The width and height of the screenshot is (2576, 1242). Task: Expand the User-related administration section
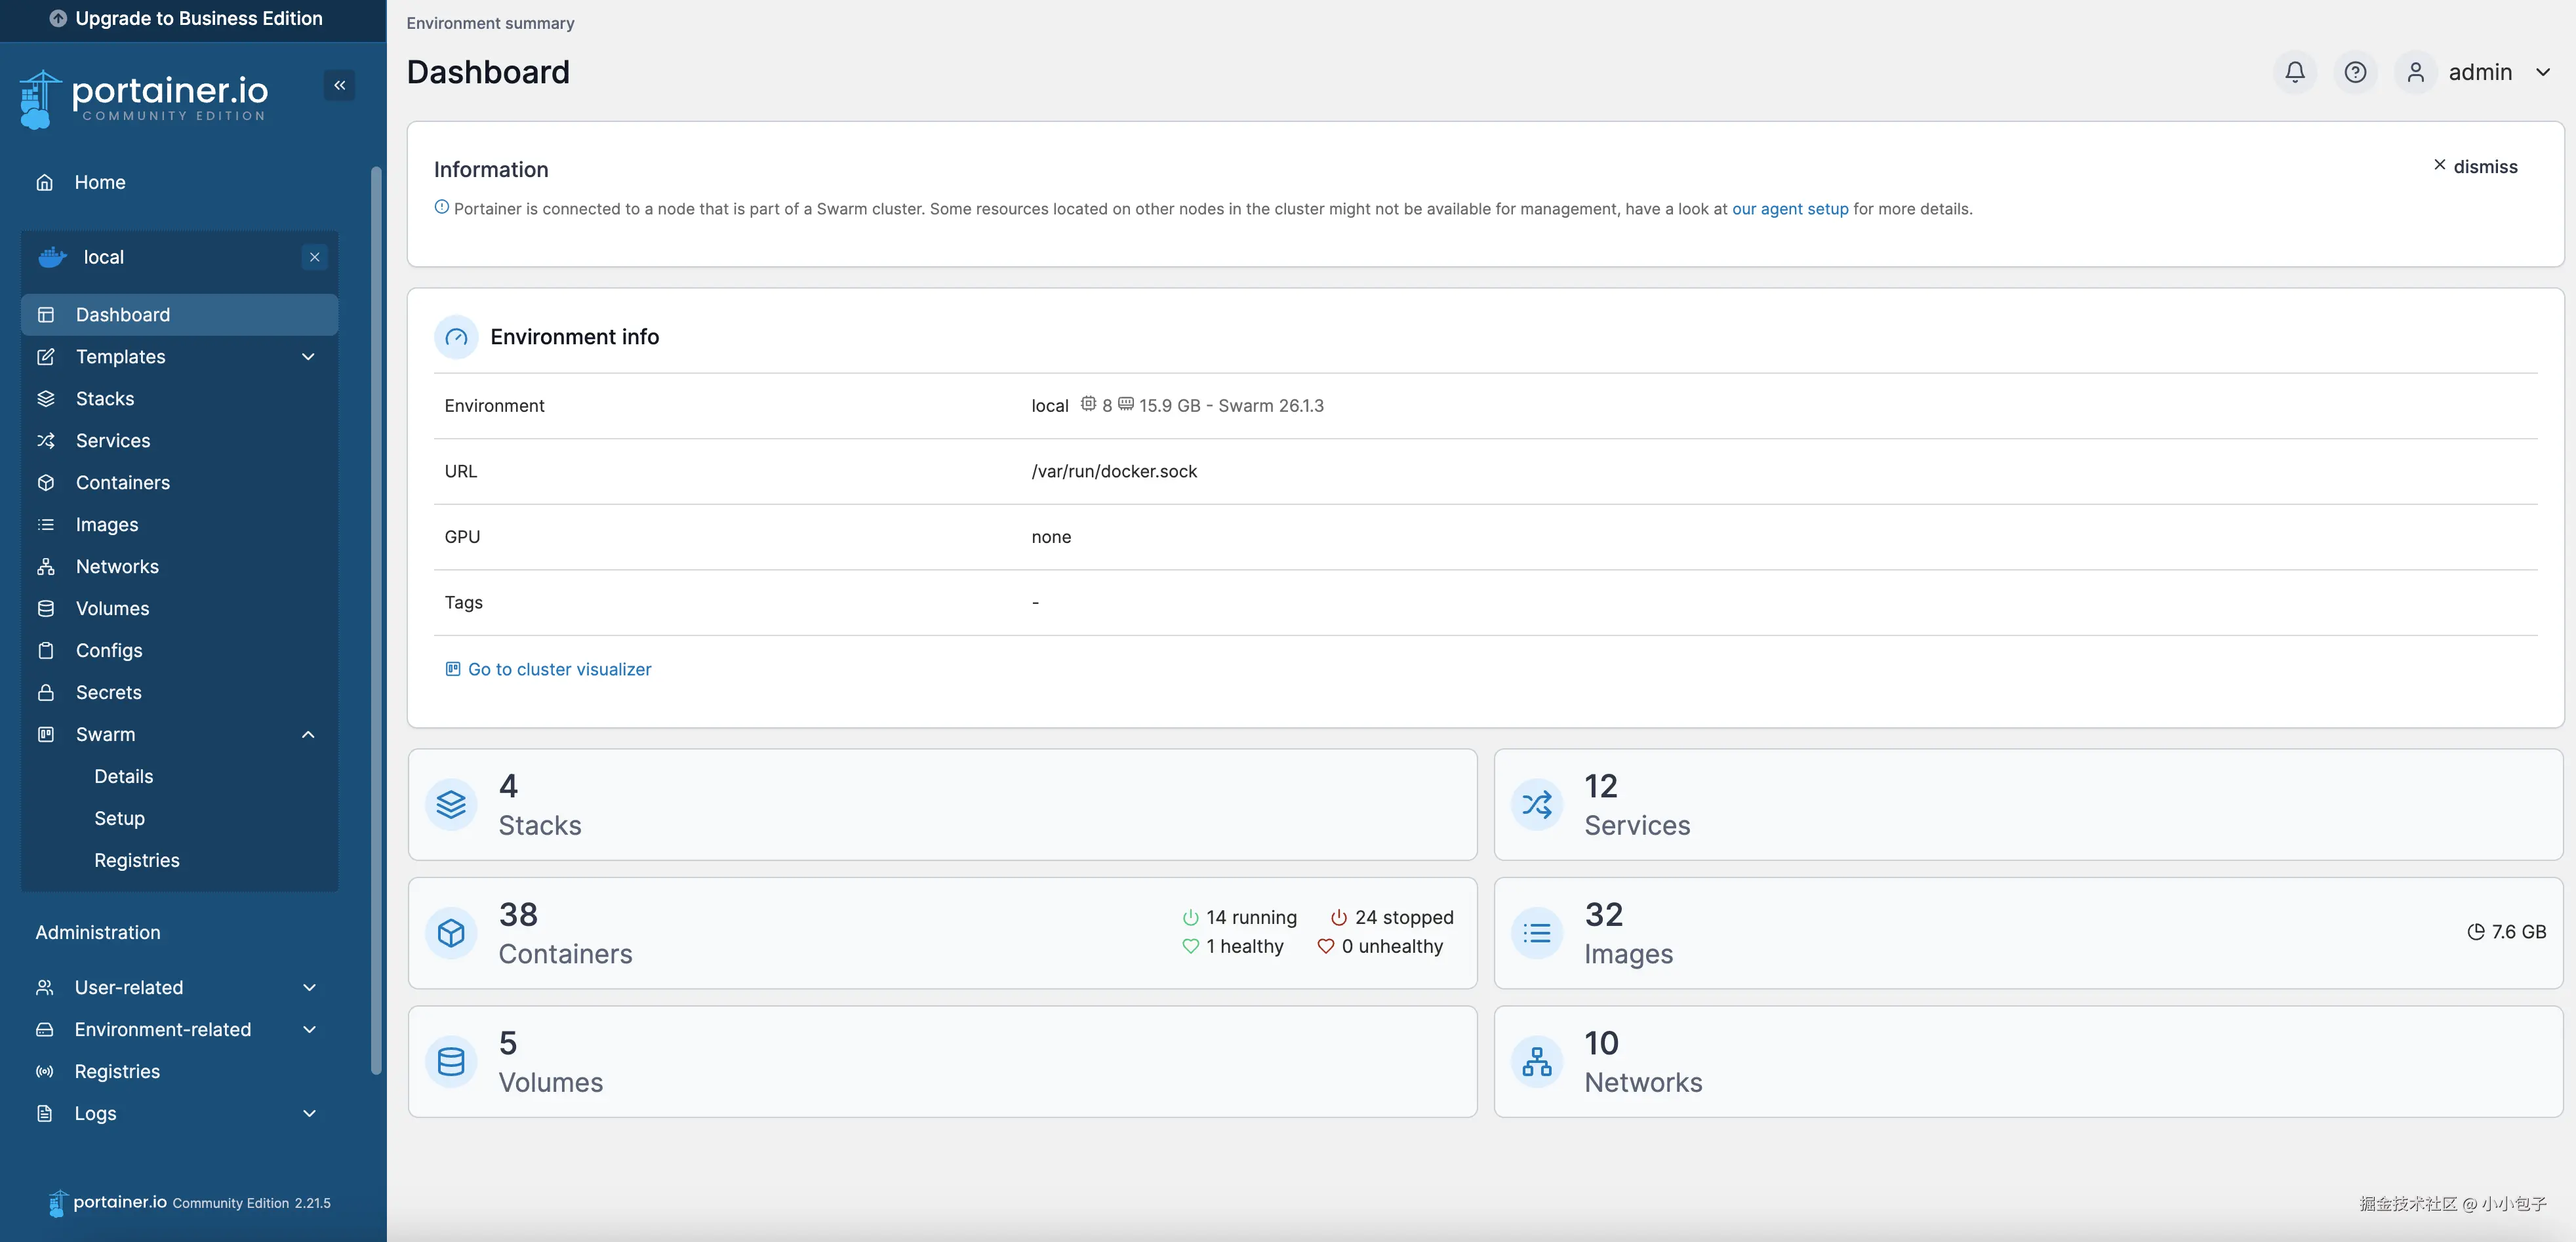309,988
